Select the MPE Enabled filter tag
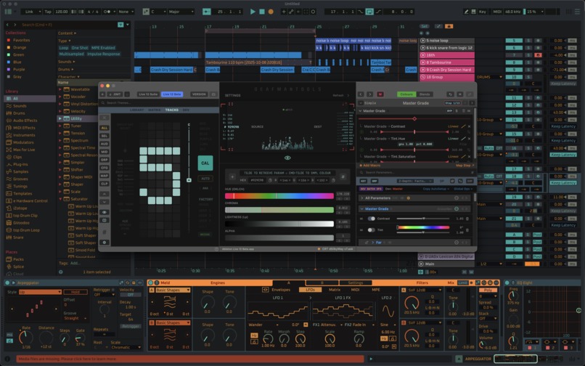Image resolution: width=585 pixels, height=366 pixels. (x=103, y=48)
